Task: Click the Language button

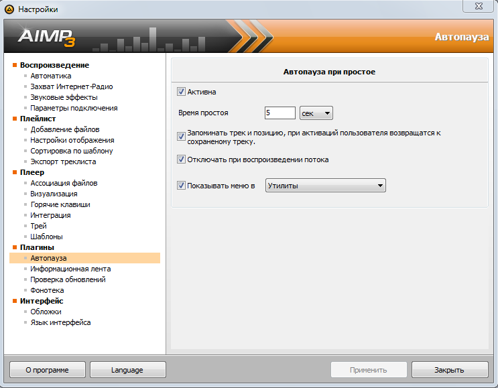Action: click(127, 370)
